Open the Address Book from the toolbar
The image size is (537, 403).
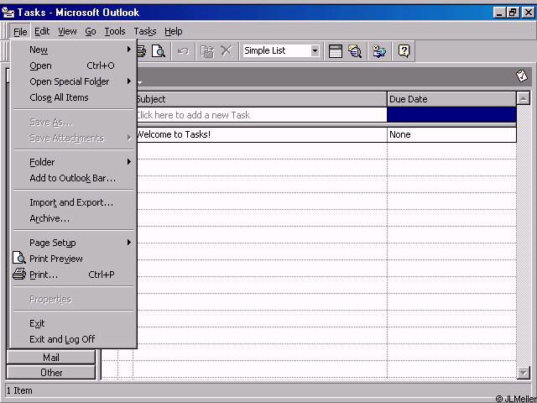coord(380,51)
